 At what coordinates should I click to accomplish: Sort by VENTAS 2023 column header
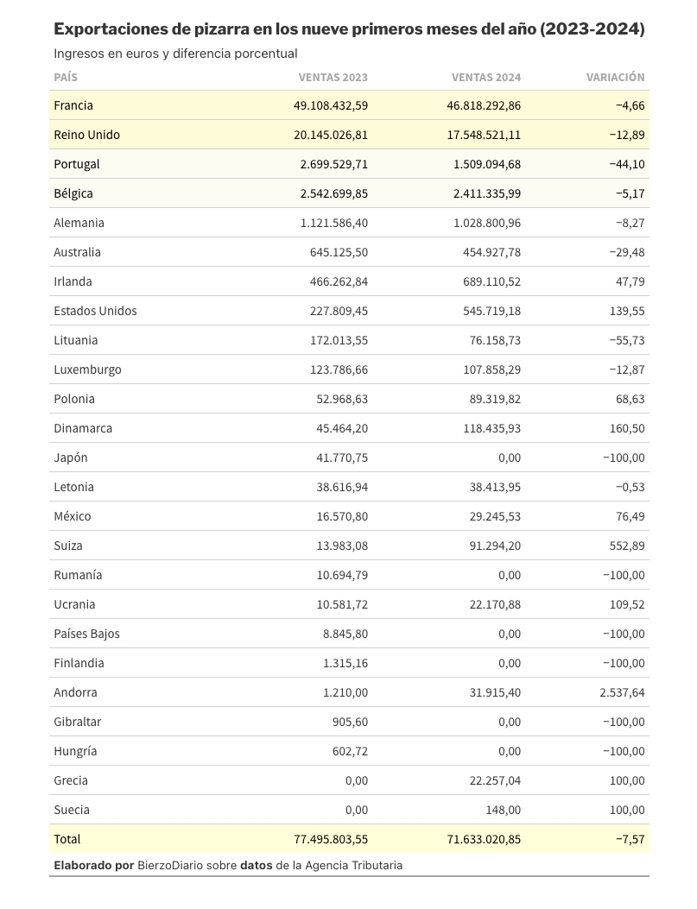click(x=333, y=77)
